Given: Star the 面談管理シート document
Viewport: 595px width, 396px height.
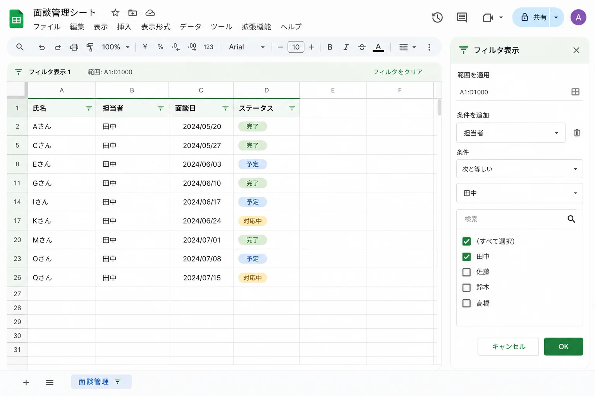Looking at the screenshot, I should [115, 13].
